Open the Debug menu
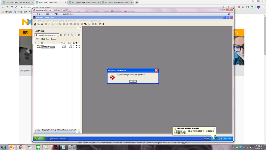This screenshot has width=266, height=150. point(62,21)
